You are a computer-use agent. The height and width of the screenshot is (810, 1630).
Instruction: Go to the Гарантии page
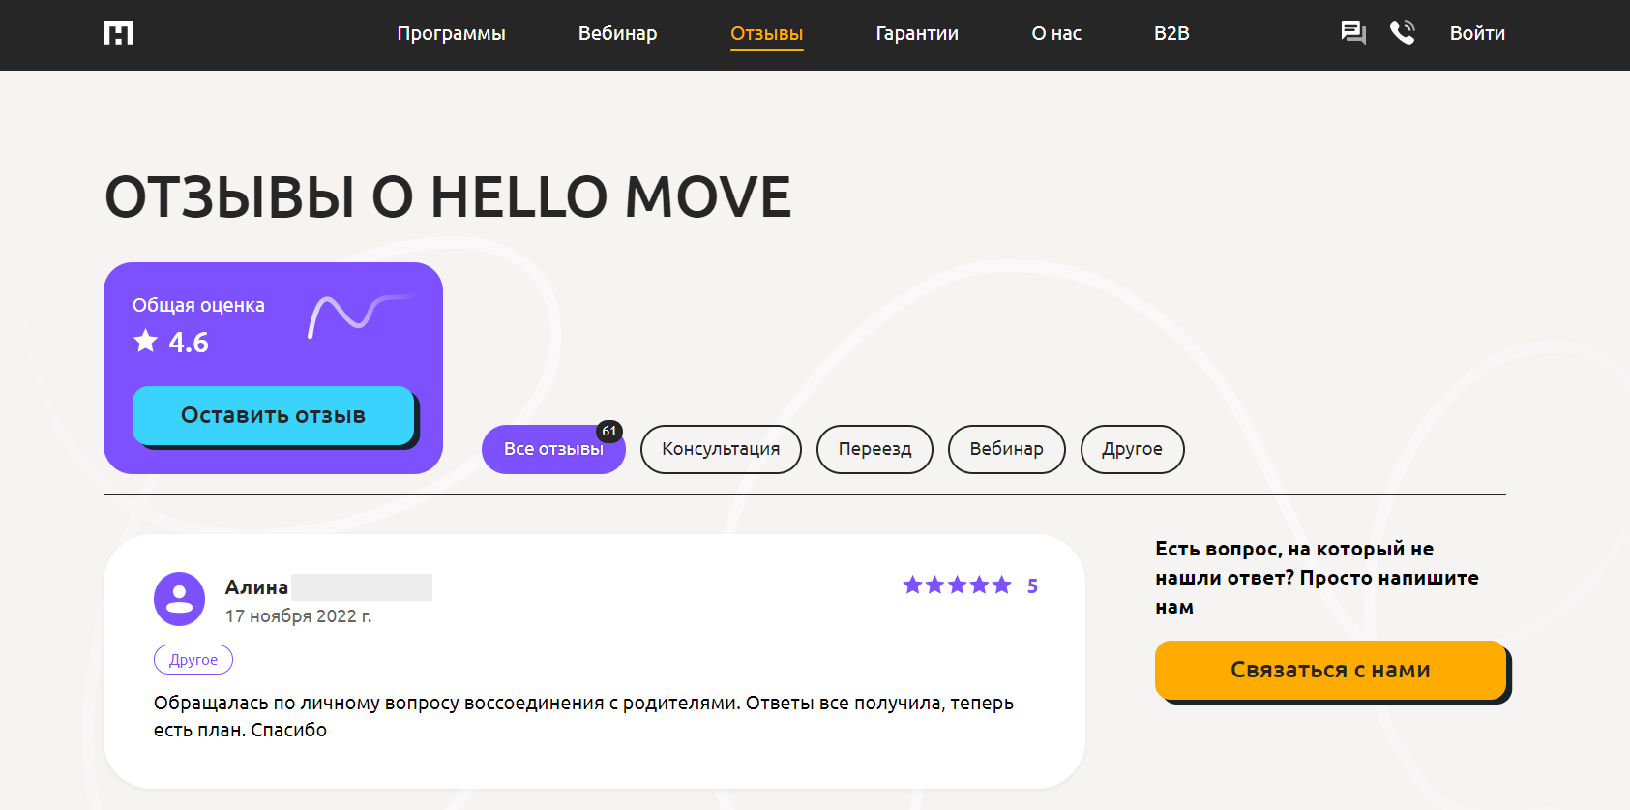(x=916, y=34)
